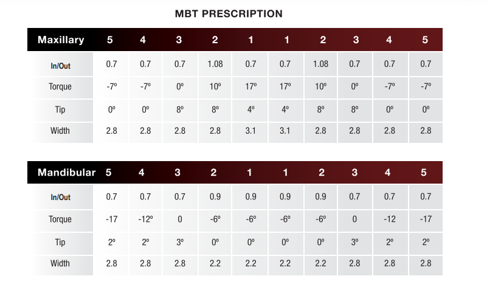Select the leftmost 17º Maxillary torque cell
This screenshot has height=290, width=487.
tap(250, 86)
